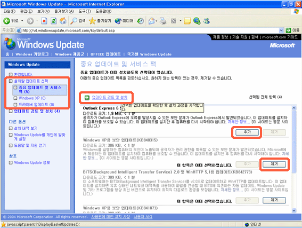302x228 pixels.
Task: Open the Mail envelope icon
Action: [x=152, y=21]
